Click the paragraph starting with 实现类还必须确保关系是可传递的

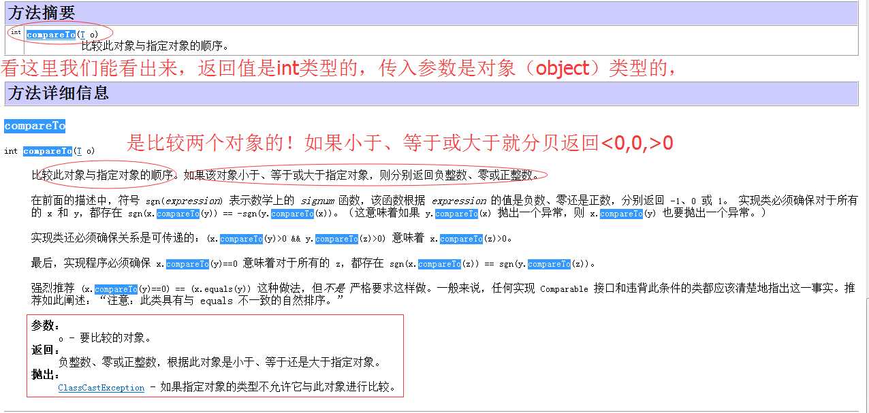(271, 239)
